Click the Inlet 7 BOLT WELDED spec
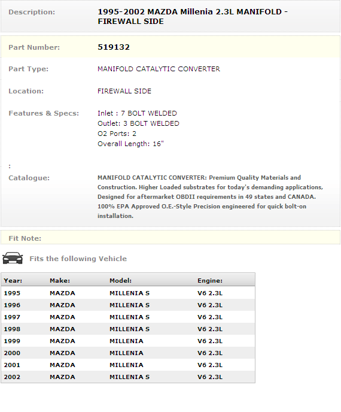This screenshot has height=412, width=341. [137, 113]
